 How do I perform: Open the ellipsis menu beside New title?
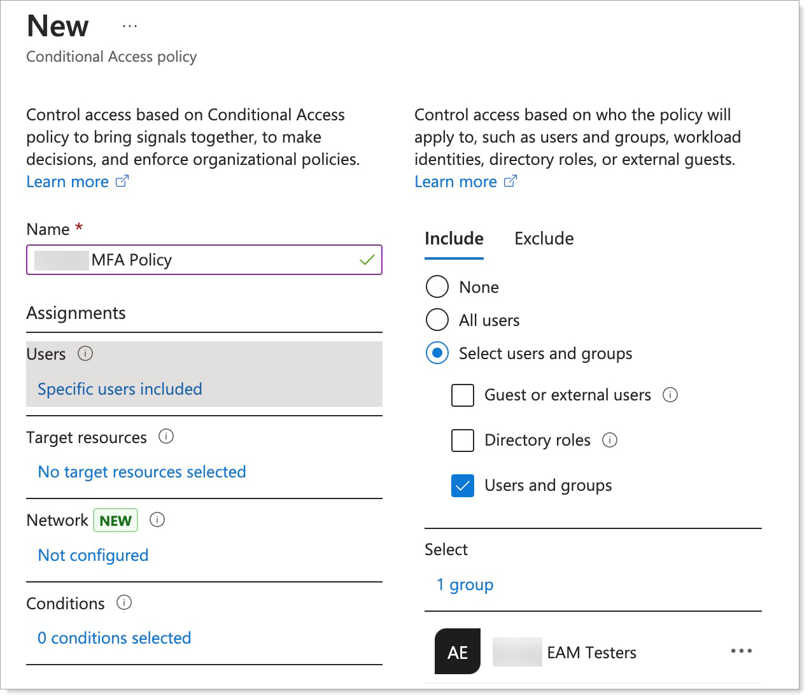click(x=130, y=26)
